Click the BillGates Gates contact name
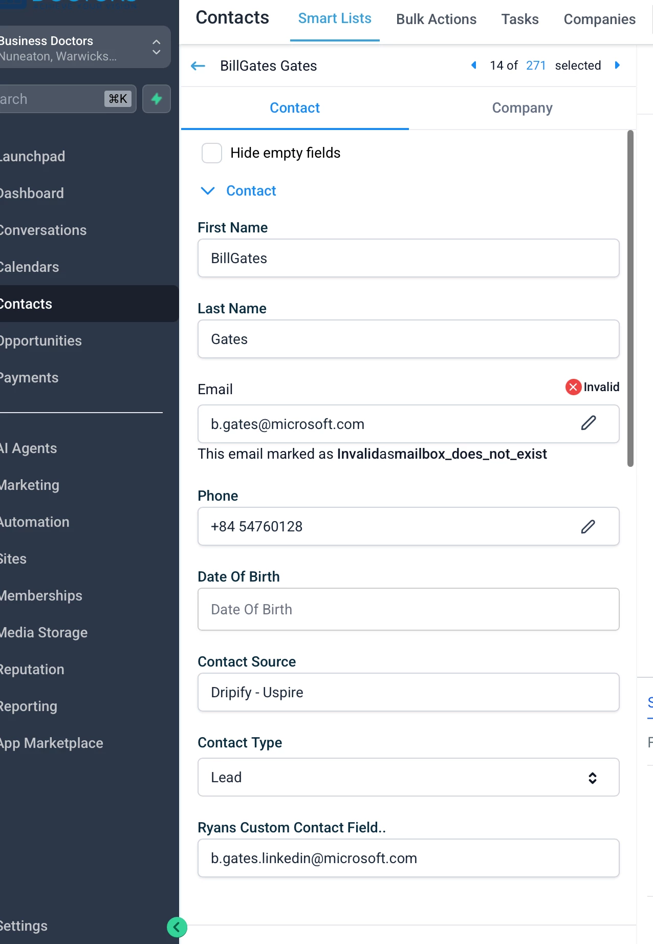 (269, 66)
